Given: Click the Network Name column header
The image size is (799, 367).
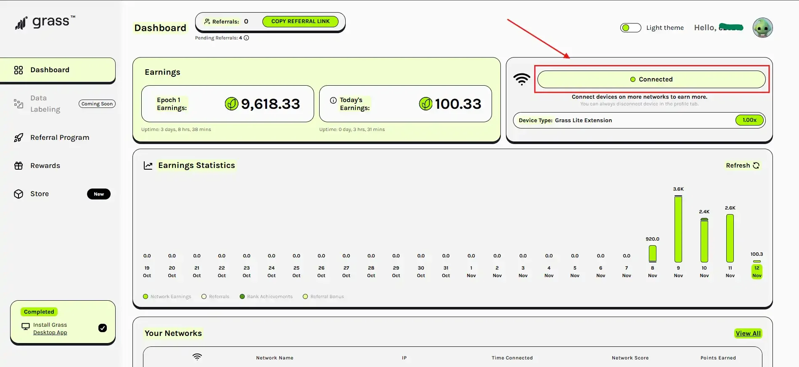Looking at the screenshot, I should coord(275,358).
